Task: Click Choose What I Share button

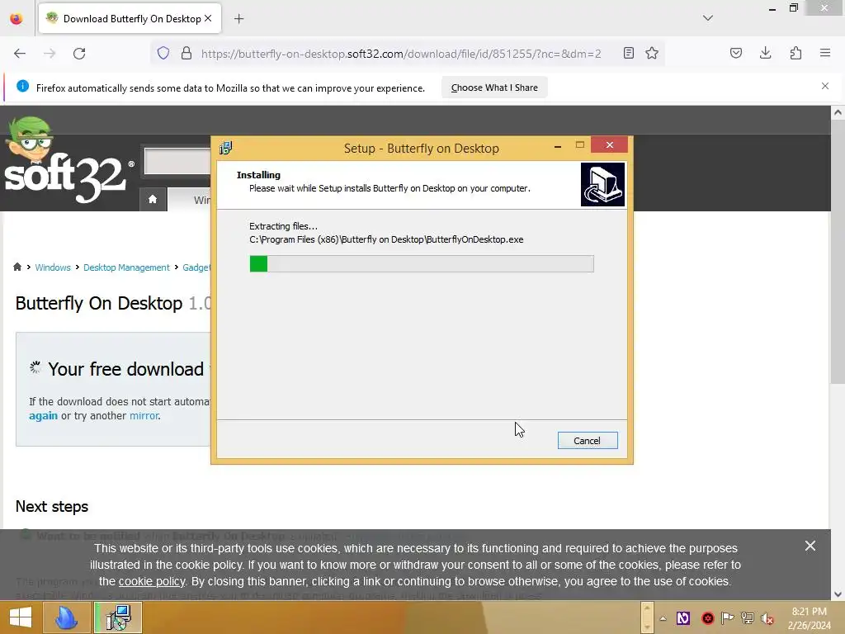Action: point(494,88)
